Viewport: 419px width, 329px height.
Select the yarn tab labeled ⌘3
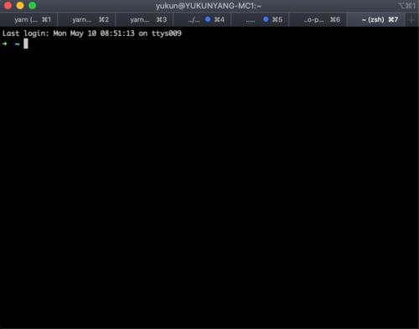click(x=145, y=19)
